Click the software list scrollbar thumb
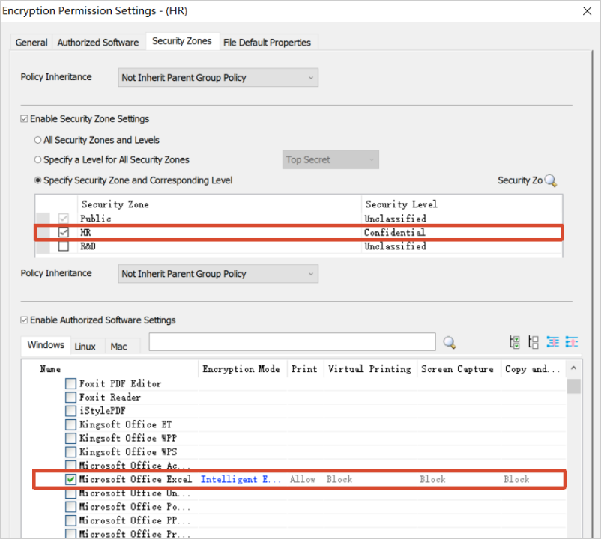Image resolution: width=601 pixels, height=539 pixels. pyautogui.click(x=573, y=386)
